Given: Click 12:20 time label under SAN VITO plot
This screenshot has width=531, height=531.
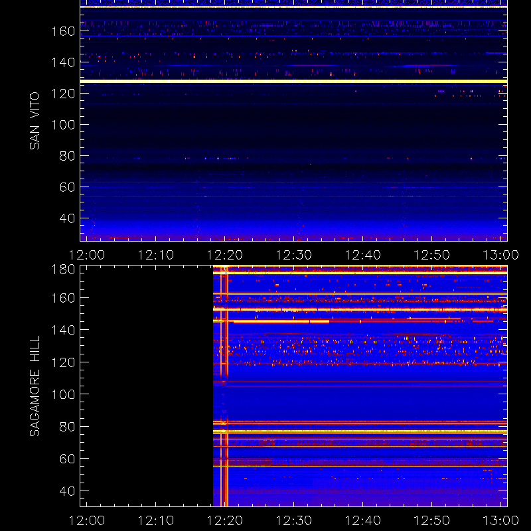Looking at the screenshot, I should tap(225, 255).
